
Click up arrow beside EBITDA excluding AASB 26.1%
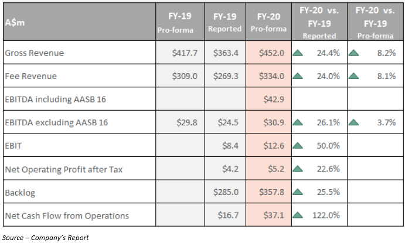click(x=298, y=122)
